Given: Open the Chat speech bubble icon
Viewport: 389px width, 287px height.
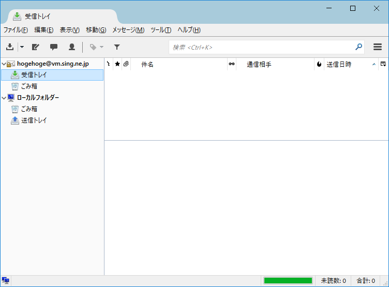Looking at the screenshot, I should pyautogui.click(x=54, y=47).
